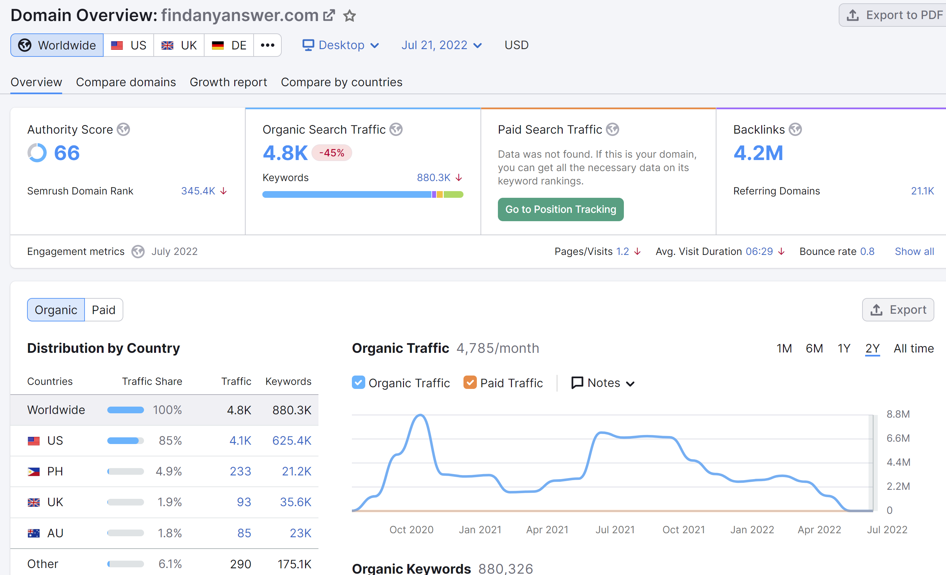Select US database
Viewport: 946px width, 575px height.
pos(129,45)
